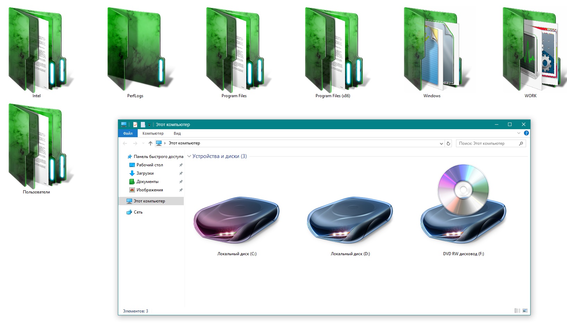Open the address bar history dropdown
This screenshot has width=567, height=325.
(x=441, y=143)
